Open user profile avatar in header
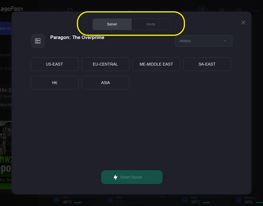This screenshot has height=206, width=263. pos(203,9)
